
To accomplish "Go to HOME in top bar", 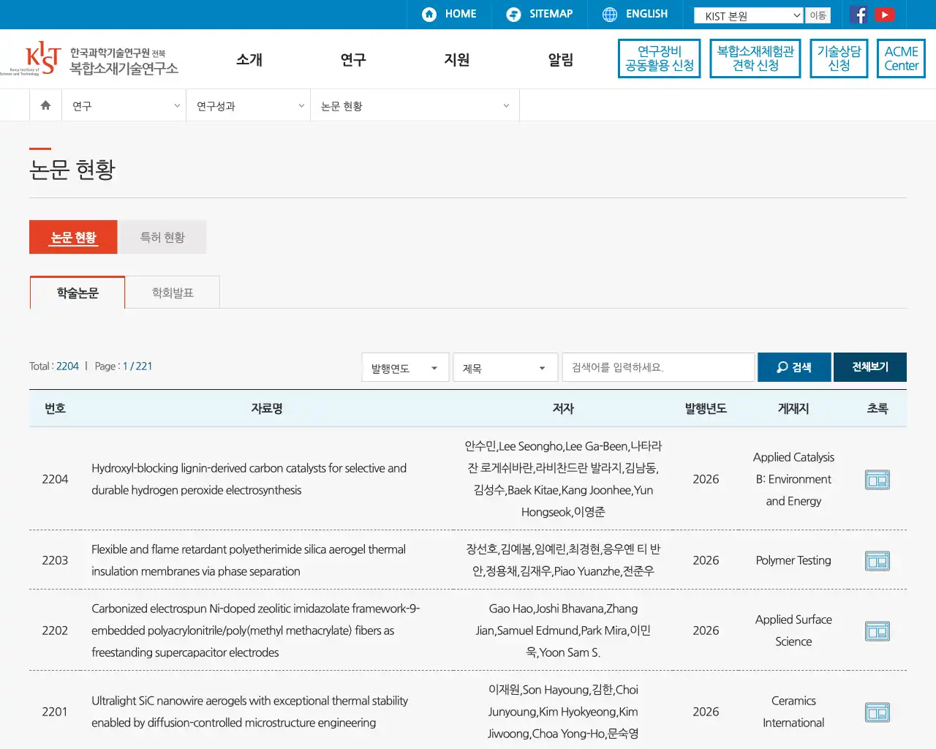I will pos(449,14).
